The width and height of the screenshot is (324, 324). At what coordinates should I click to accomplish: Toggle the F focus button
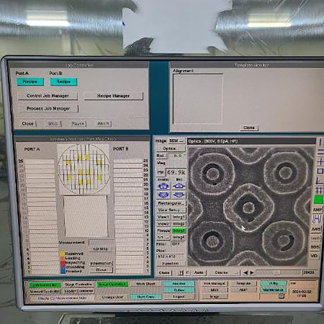click(x=188, y=273)
